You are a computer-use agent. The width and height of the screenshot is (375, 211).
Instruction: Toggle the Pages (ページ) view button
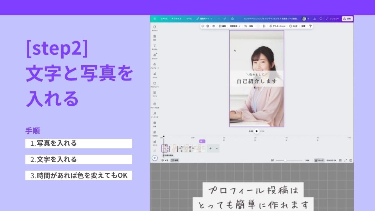click(319, 160)
